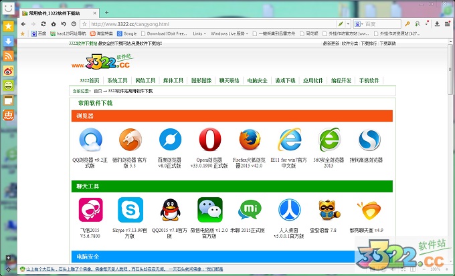Click the 歪歪语音 icon
This screenshot has width=455, height=276.
329,209
